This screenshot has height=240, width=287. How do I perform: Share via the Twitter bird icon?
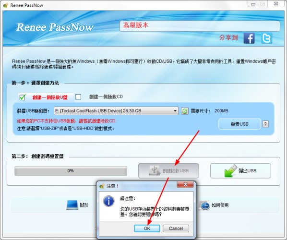(266, 38)
